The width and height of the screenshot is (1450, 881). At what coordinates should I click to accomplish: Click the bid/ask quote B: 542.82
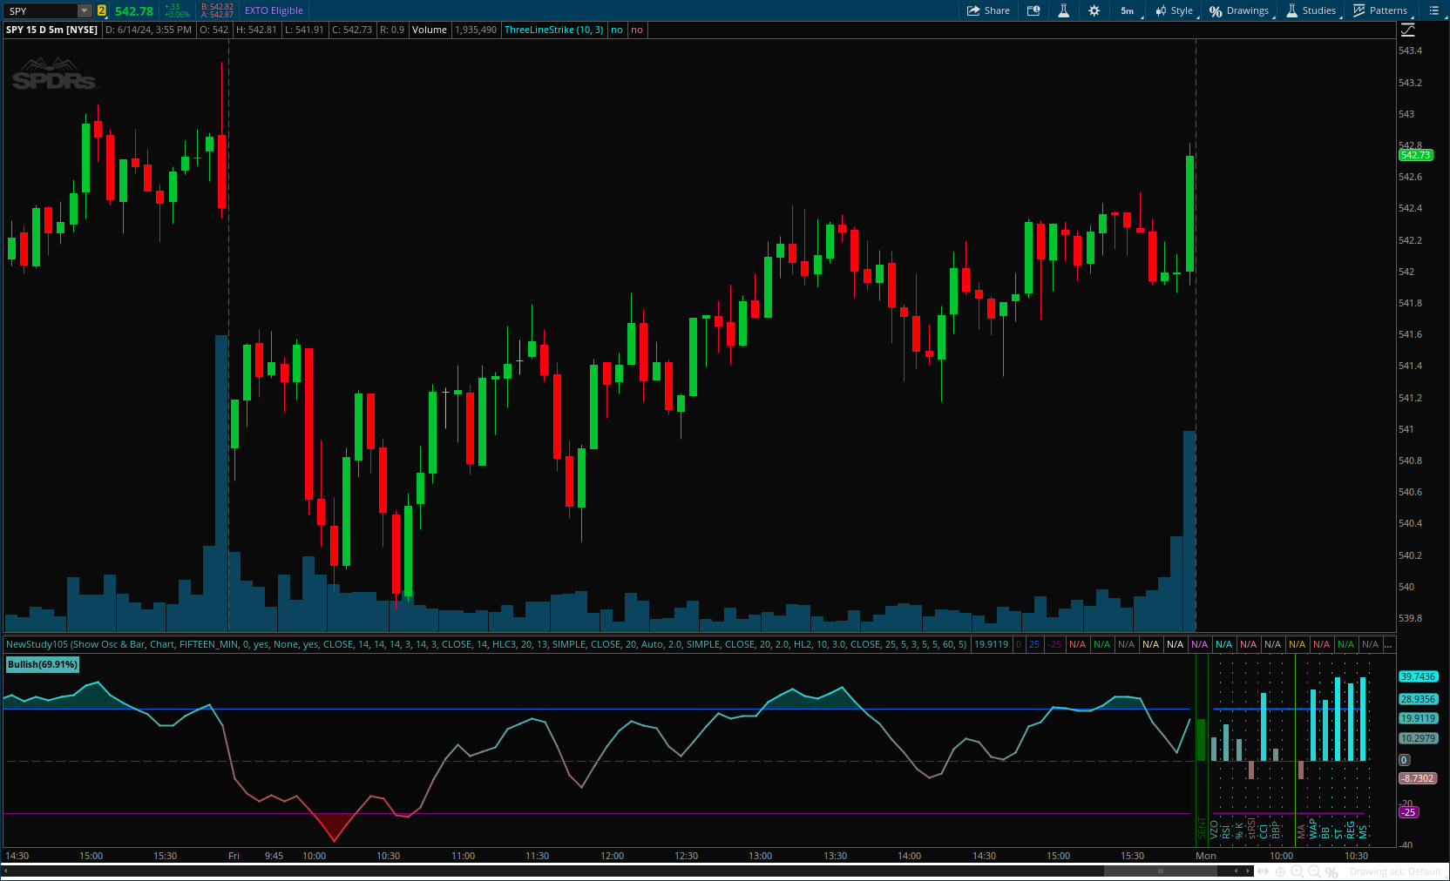coord(217,7)
